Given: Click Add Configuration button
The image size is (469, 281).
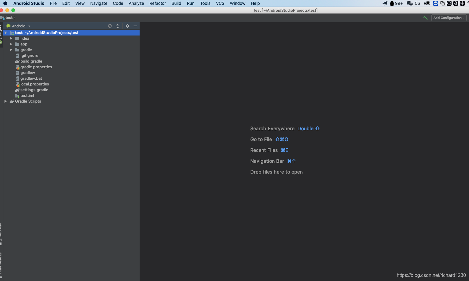Looking at the screenshot, I should [x=449, y=18].
